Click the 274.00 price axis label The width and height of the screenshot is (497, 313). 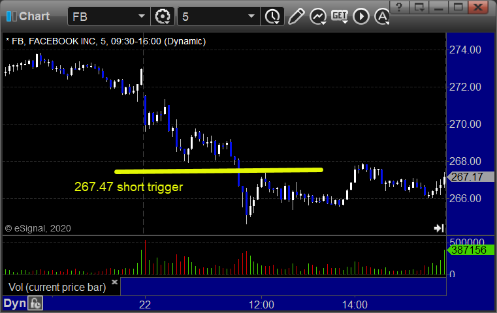coord(465,50)
